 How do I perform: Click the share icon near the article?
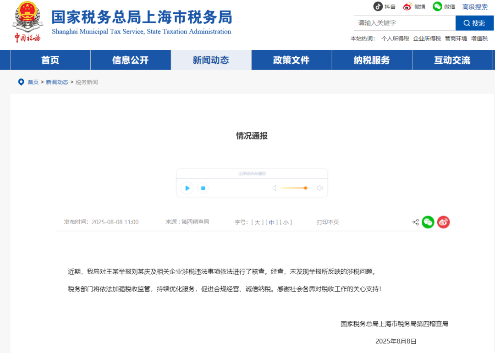pos(415,222)
